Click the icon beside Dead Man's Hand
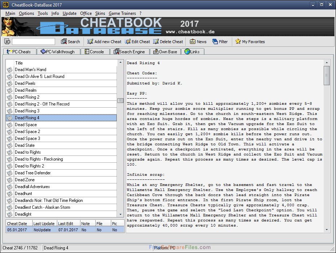This screenshot has width=336, height=253. [10, 70]
